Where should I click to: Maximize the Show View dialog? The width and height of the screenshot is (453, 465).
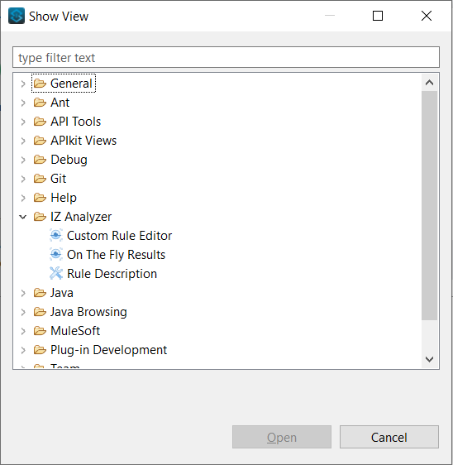(378, 16)
